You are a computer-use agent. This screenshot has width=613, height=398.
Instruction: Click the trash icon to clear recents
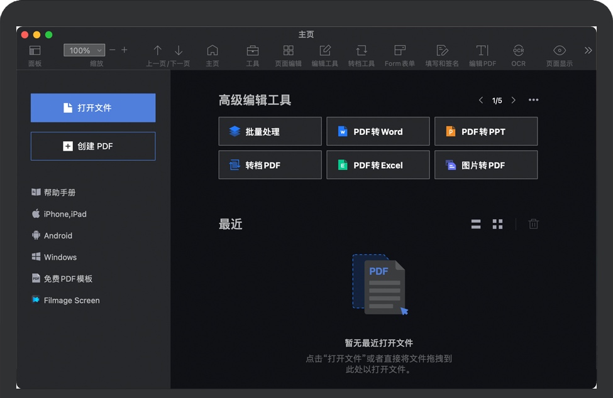pyautogui.click(x=533, y=223)
